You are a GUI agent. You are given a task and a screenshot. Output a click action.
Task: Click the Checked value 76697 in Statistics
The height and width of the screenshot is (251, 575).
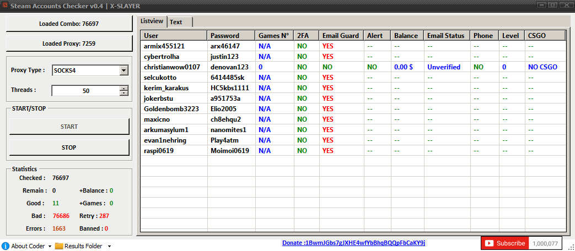point(61,178)
